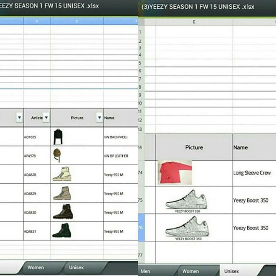Screen dimensions: 276x276
Task: Click the Long Sleeve Crew name cell
Action: pos(253,173)
